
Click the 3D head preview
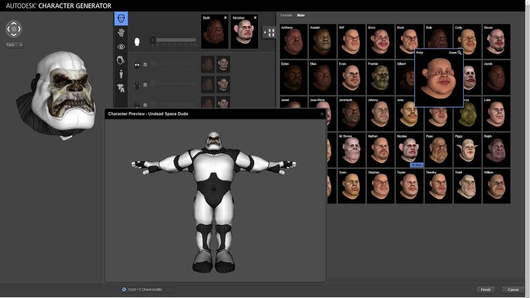point(57,95)
